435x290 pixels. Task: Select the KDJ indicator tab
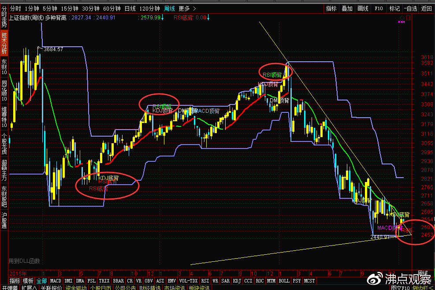(x=237, y=281)
